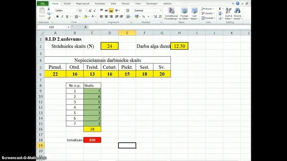The image size is (287, 161).
Task: Click the formula bar input
Action: [170, 27]
